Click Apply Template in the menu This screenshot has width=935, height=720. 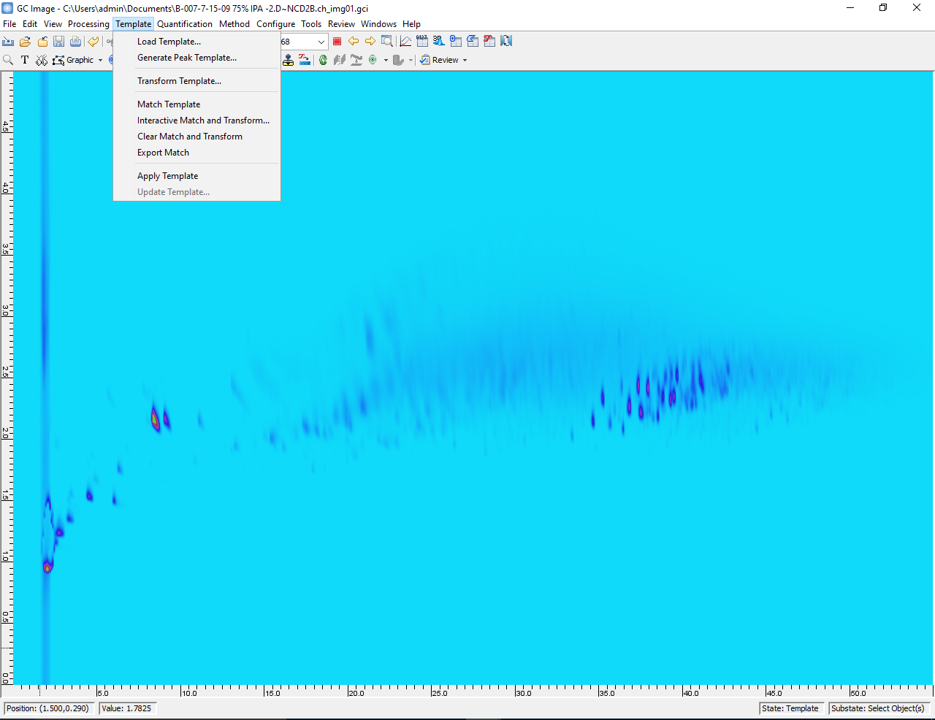click(x=167, y=176)
